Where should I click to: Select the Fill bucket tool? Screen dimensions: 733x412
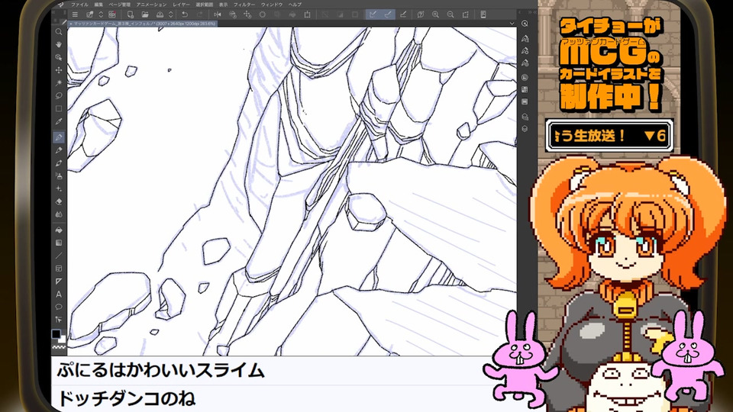point(59,230)
